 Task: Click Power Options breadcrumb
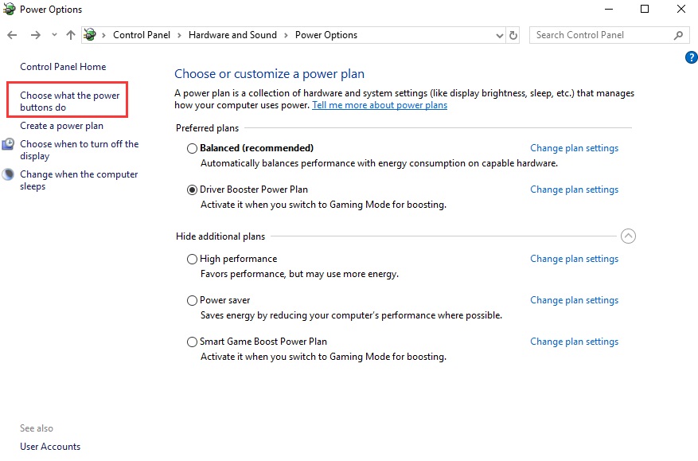[326, 35]
